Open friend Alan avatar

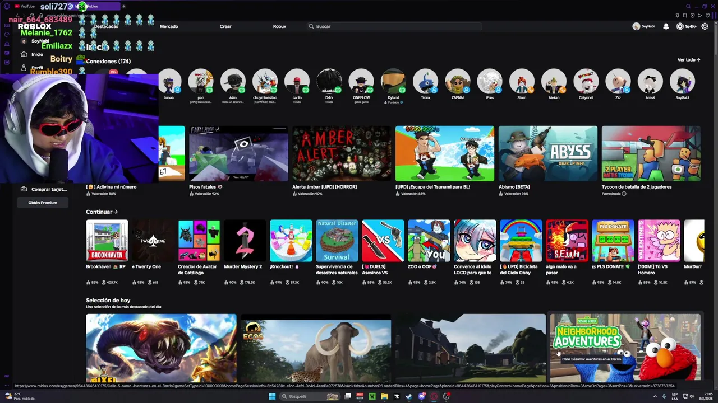[x=233, y=82]
